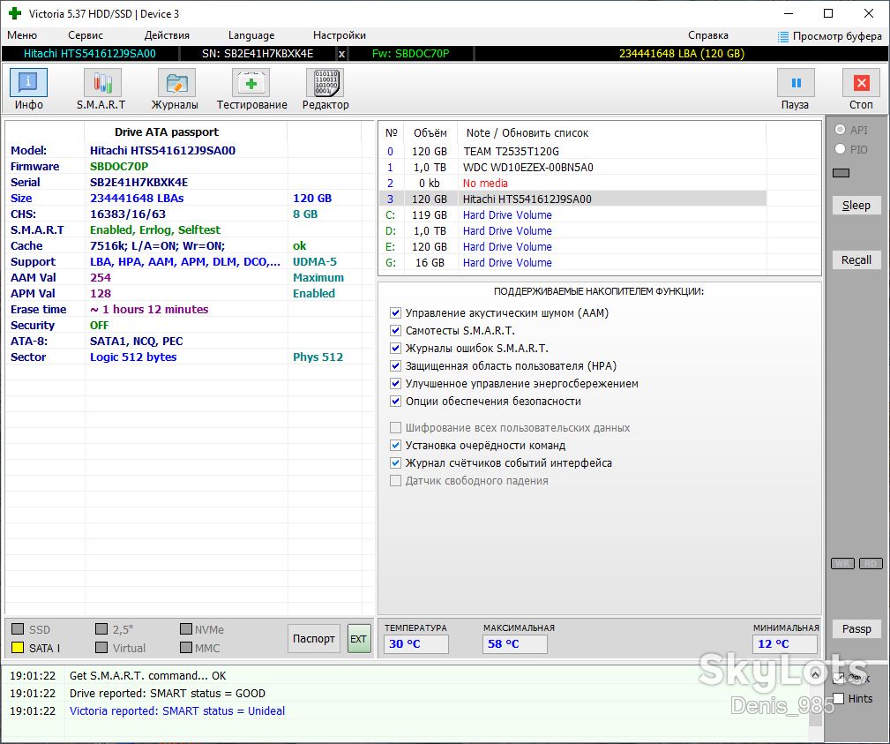Open the Меню menu
The height and width of the screenshot is (744, 890).
pyautogui.click(x=22, y=35)
